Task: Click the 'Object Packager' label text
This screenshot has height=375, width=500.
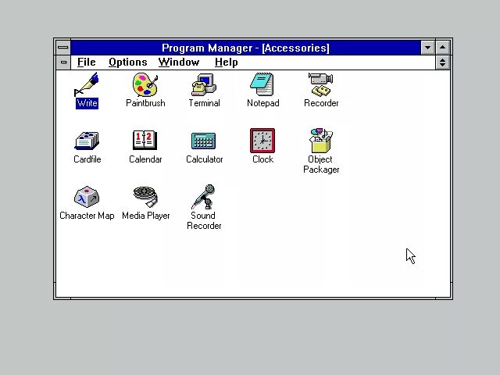Action: tap(321, 164)
